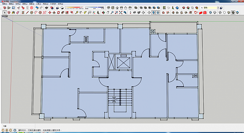The height and width of the screenshot is (133, 244).
Task: Click the Print button
Action: click(x=46, y=7)
